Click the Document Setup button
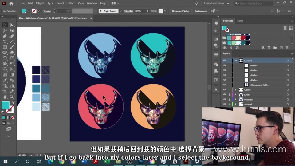 tap(181, 11)
